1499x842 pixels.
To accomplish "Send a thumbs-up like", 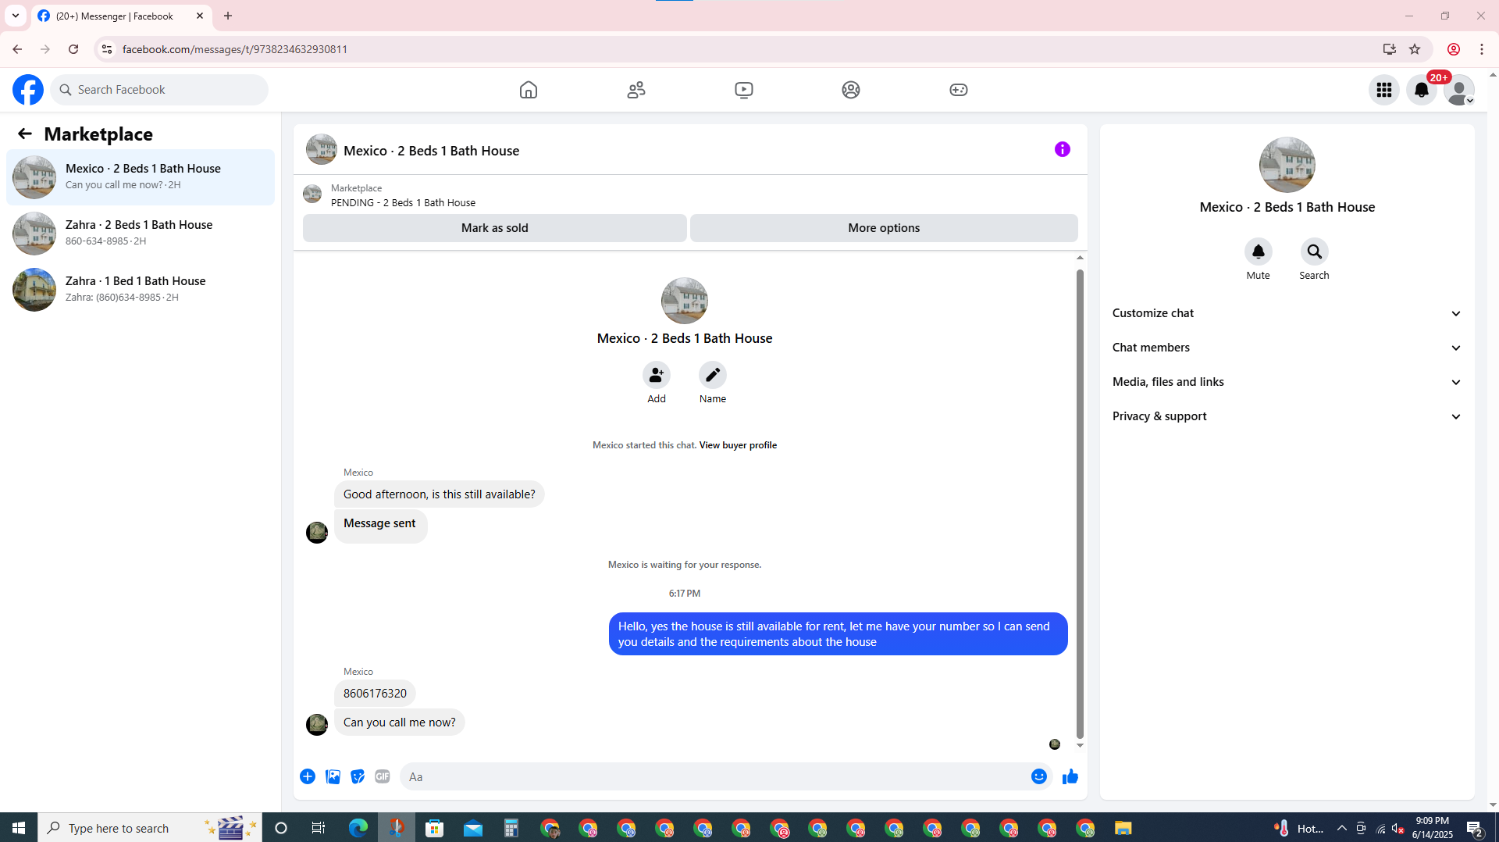I will [x=1070, y=776].
